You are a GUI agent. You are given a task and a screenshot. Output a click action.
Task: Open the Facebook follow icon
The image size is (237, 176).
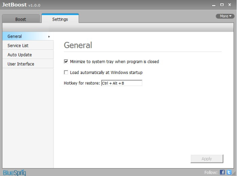coord(222,172)
